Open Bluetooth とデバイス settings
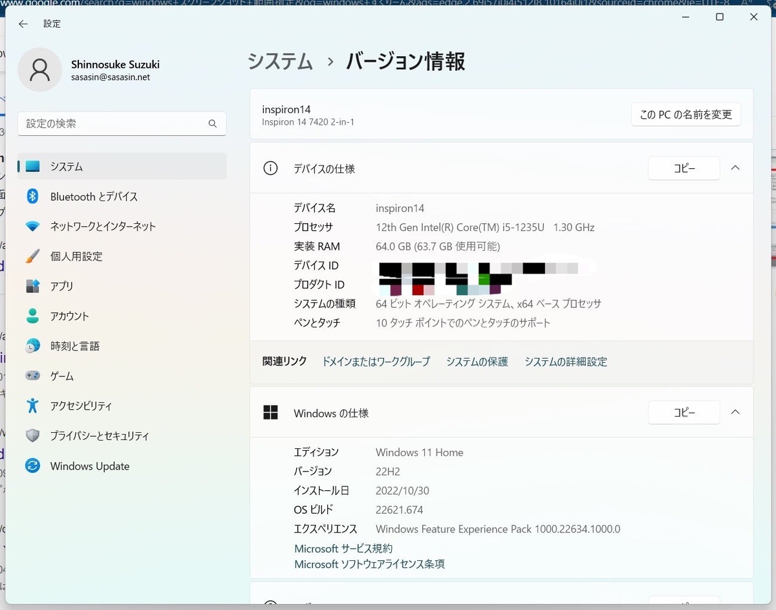This screenshot has height=610, width=776. coord(123,197)
